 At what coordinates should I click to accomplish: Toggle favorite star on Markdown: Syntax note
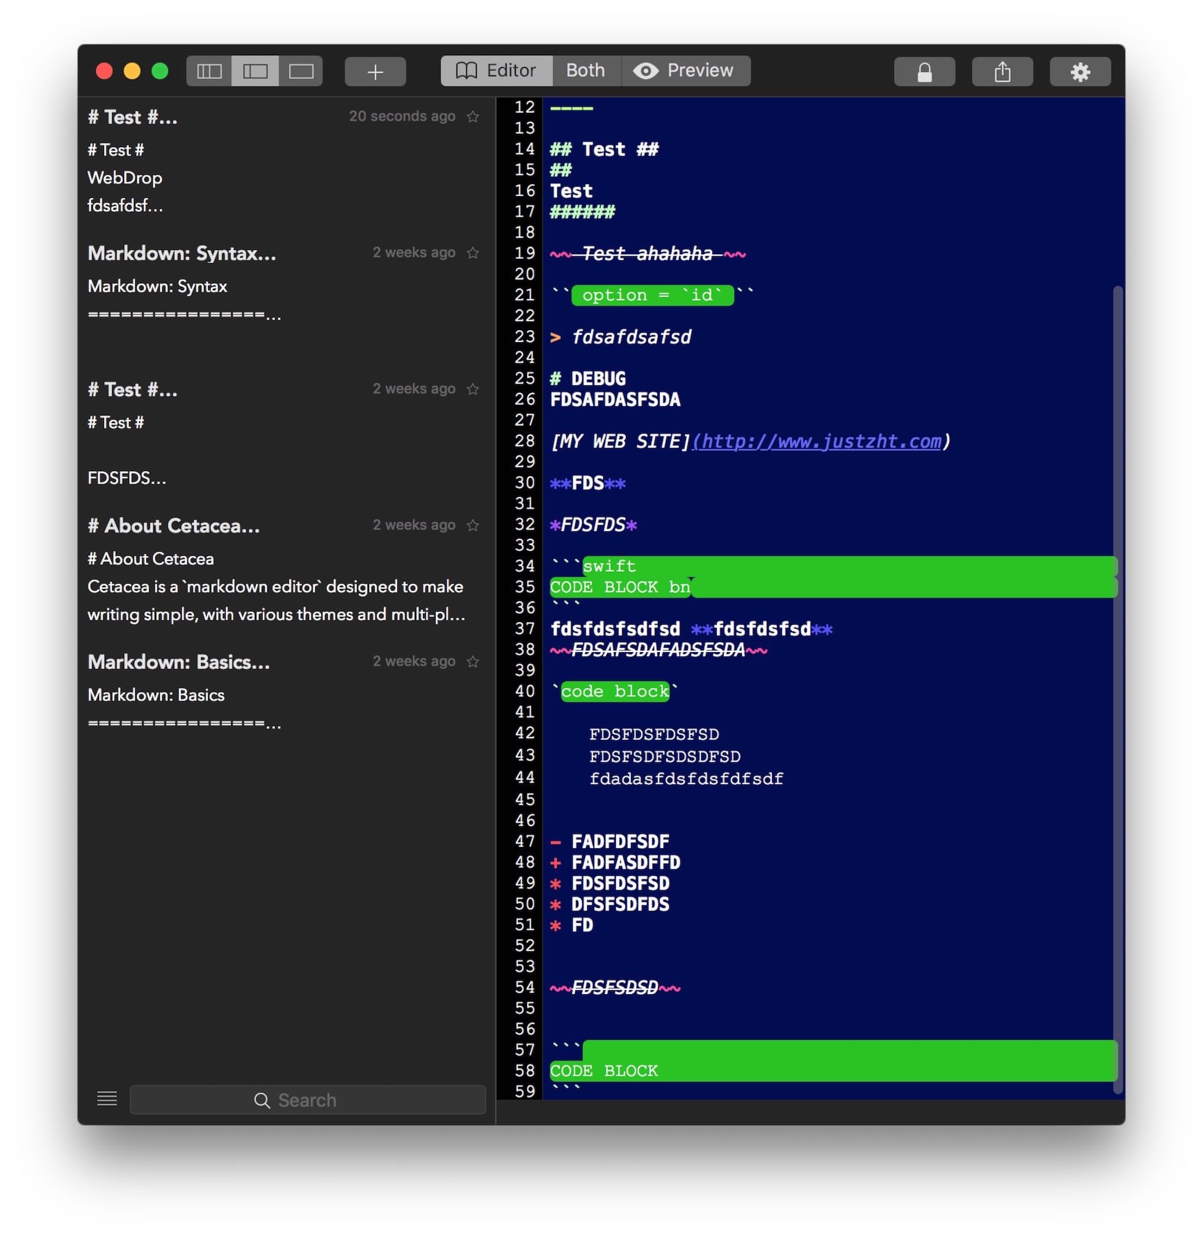coord(472,253)
